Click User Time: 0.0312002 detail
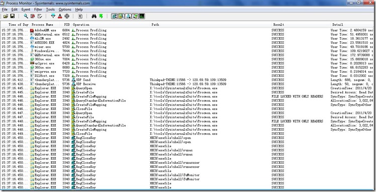Viewport: 376px width, 192px height. click(x=352, y=76)
